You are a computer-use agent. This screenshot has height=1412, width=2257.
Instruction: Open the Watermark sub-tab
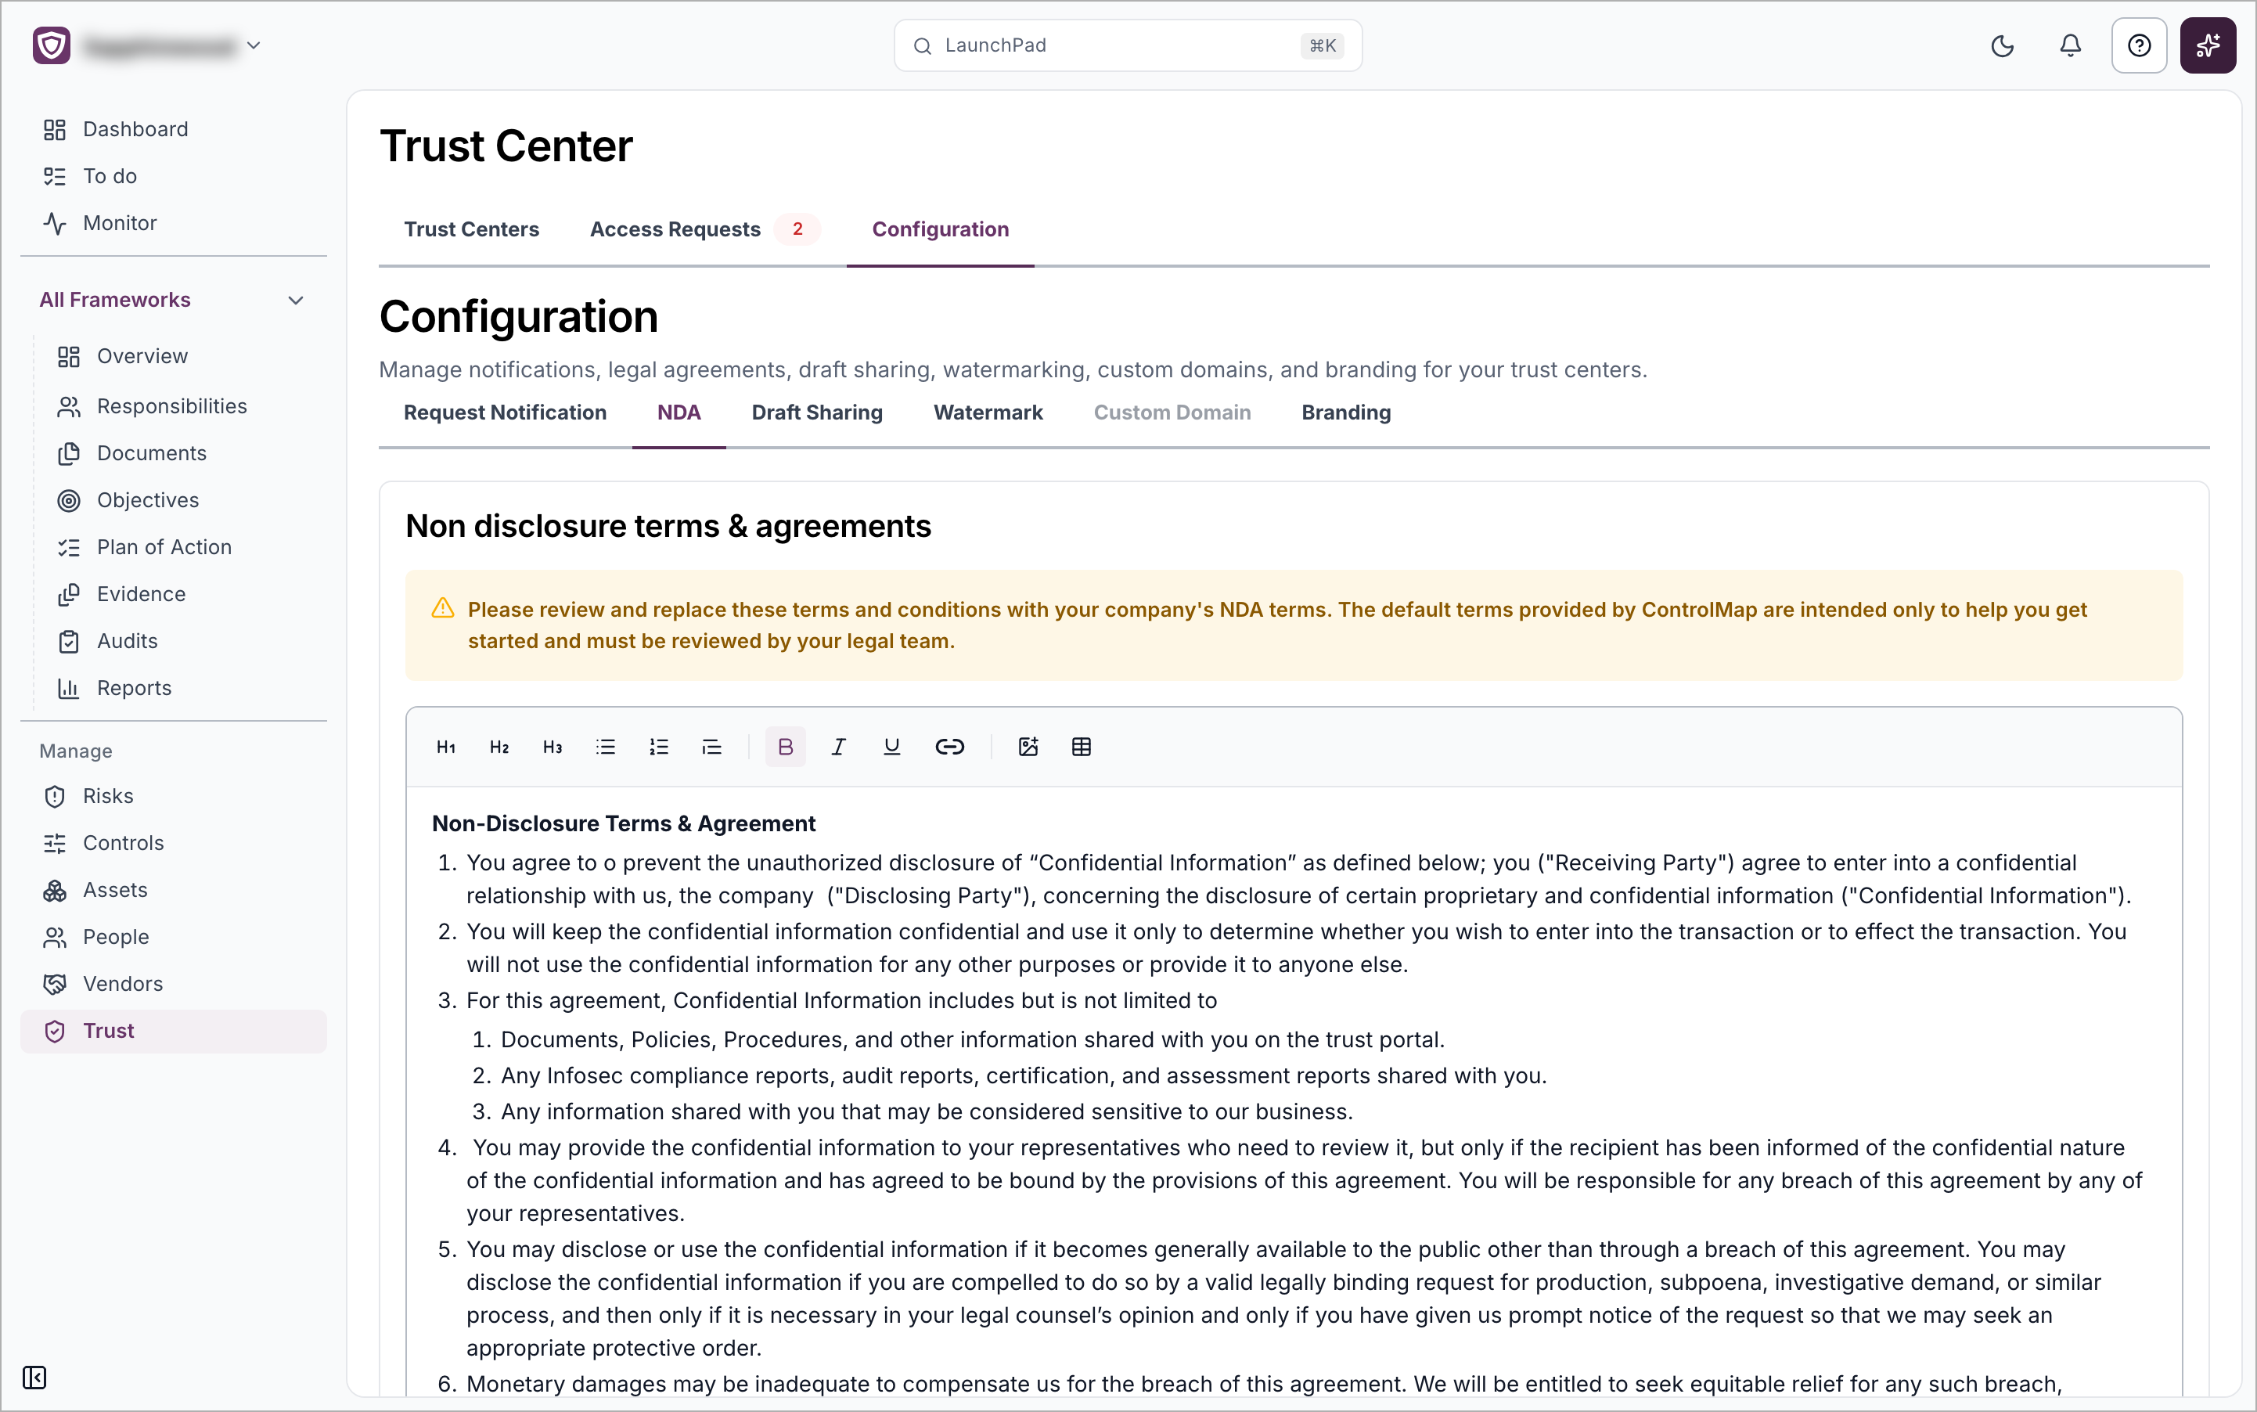(x=988, y=412)
